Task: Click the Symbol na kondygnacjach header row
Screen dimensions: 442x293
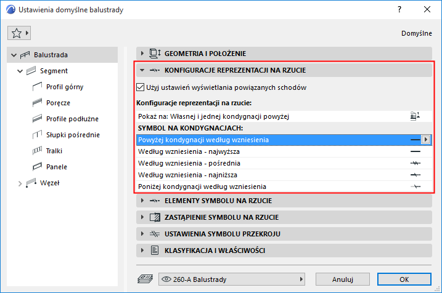Action: coord(284,128)
